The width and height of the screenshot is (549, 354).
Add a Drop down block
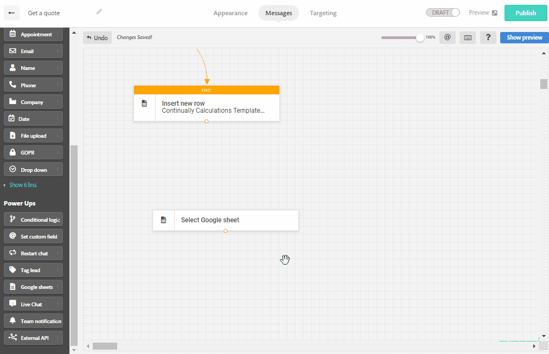[33, 170]
